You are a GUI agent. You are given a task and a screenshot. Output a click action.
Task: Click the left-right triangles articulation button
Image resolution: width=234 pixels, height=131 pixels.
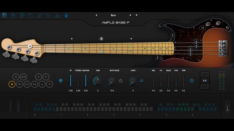point(35,84)
